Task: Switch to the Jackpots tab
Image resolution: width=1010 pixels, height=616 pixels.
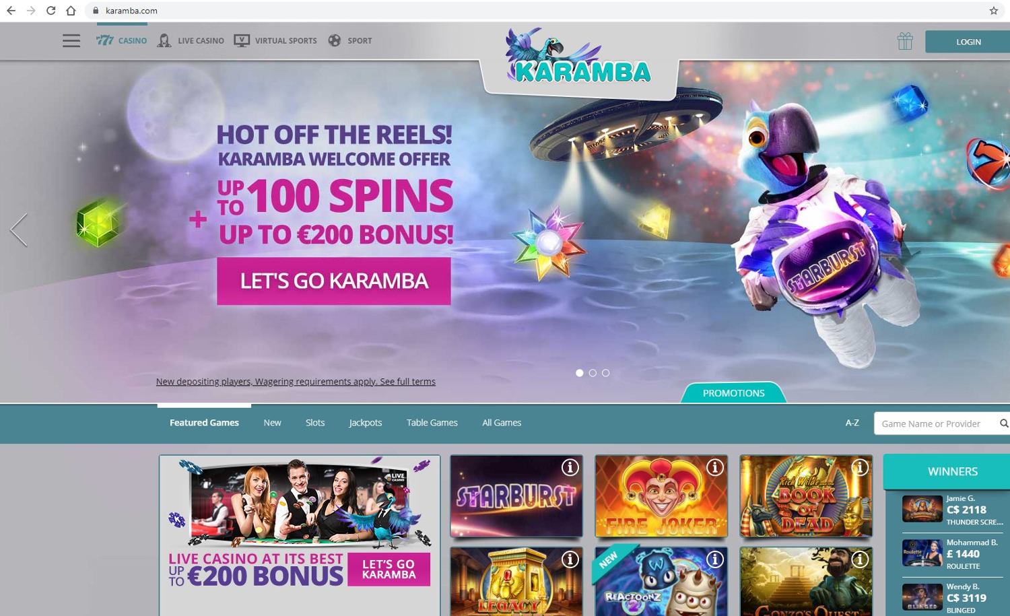Action: pyautogui.click(x=366, y=423)
